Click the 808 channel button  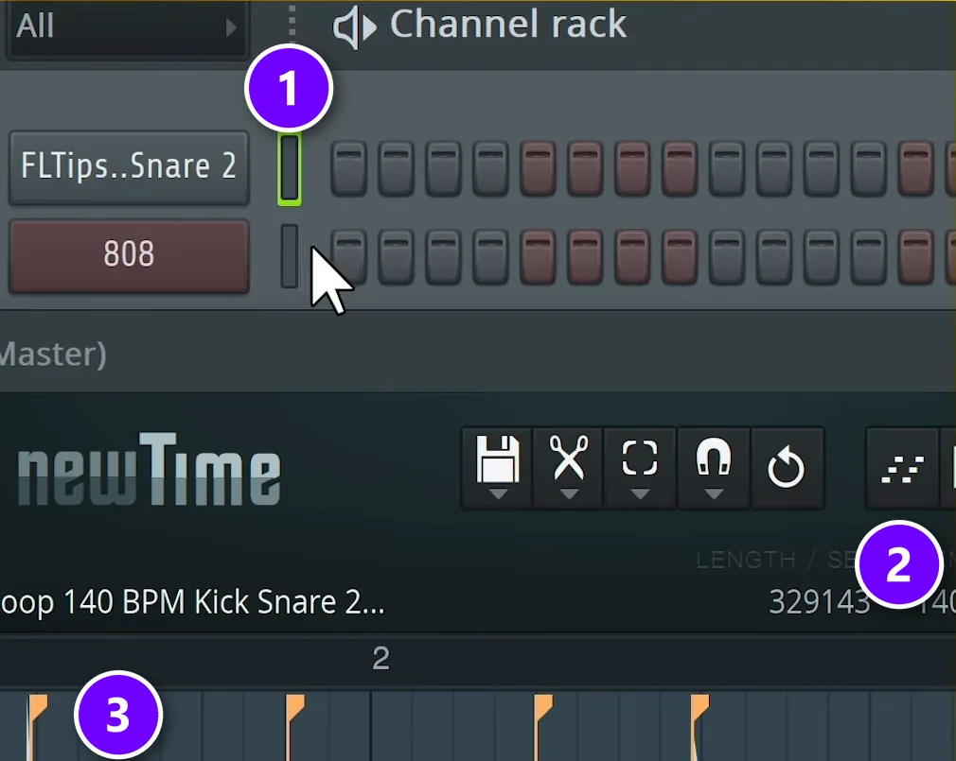point(129,255)
